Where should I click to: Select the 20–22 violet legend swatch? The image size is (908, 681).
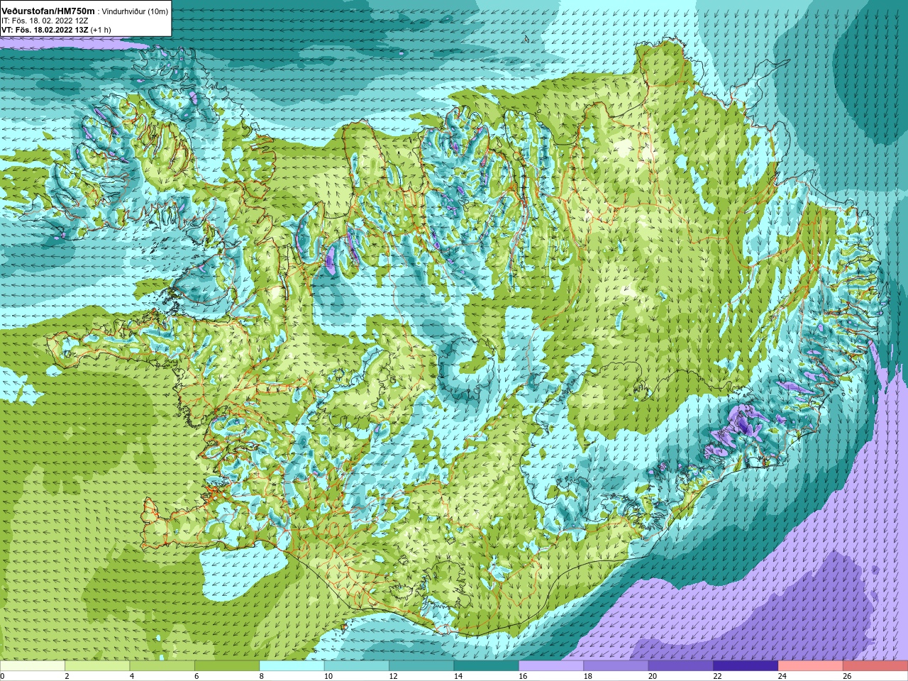click(681, 665)
